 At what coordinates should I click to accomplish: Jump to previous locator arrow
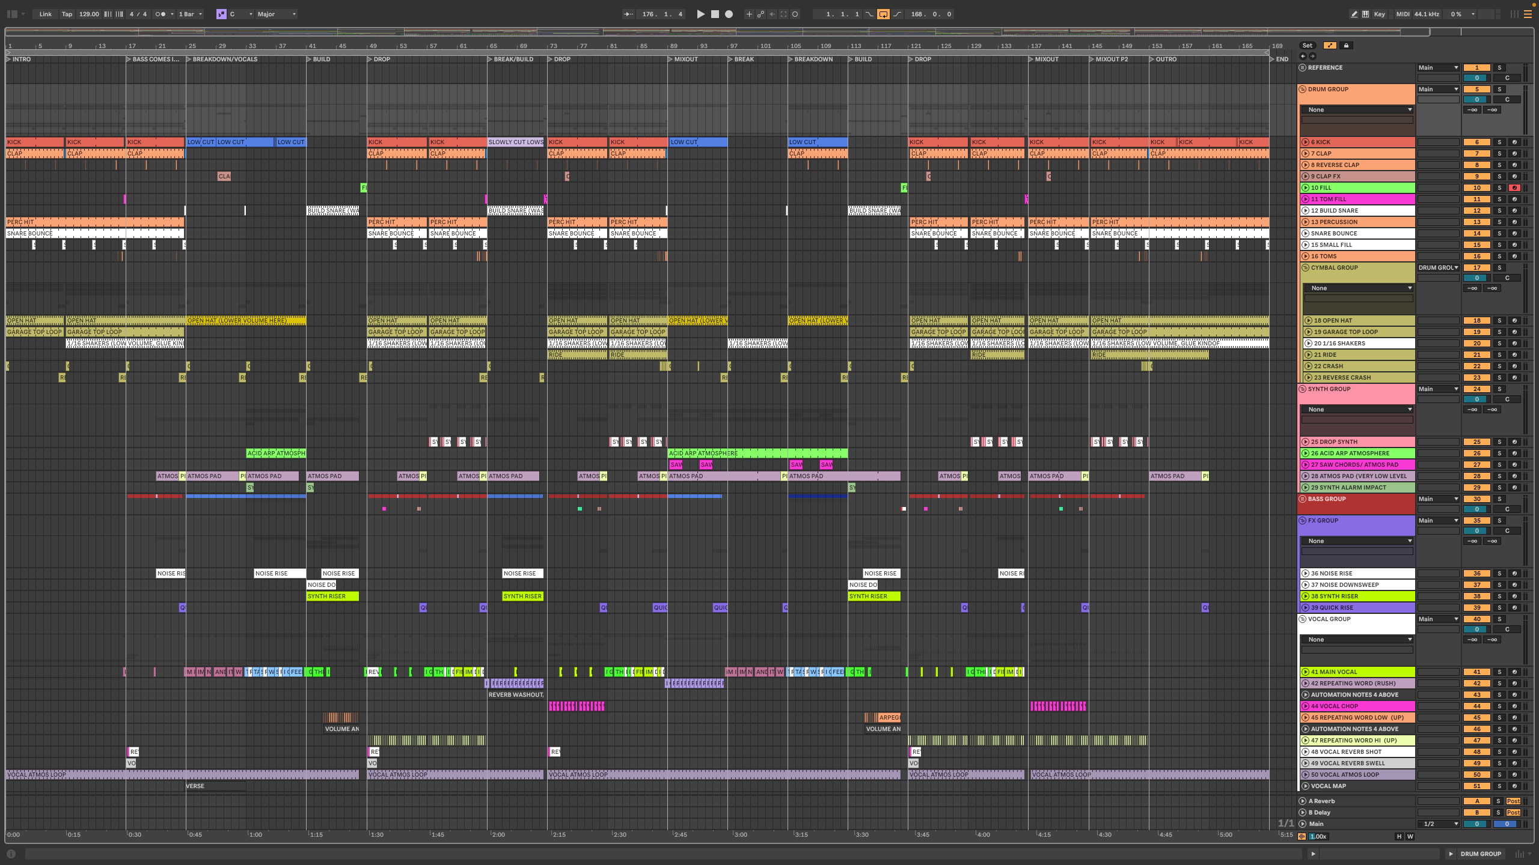[1303, 56]
